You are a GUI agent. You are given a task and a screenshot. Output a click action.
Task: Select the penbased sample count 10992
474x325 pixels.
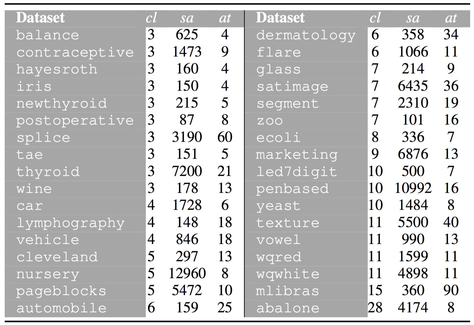[413, 188]
